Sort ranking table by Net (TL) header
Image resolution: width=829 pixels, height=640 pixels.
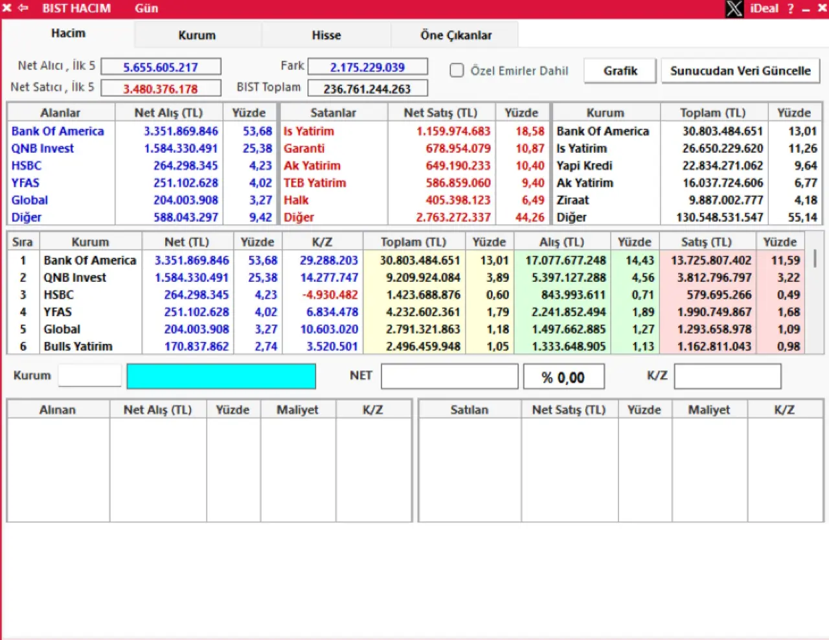click(x=187, y=242)
